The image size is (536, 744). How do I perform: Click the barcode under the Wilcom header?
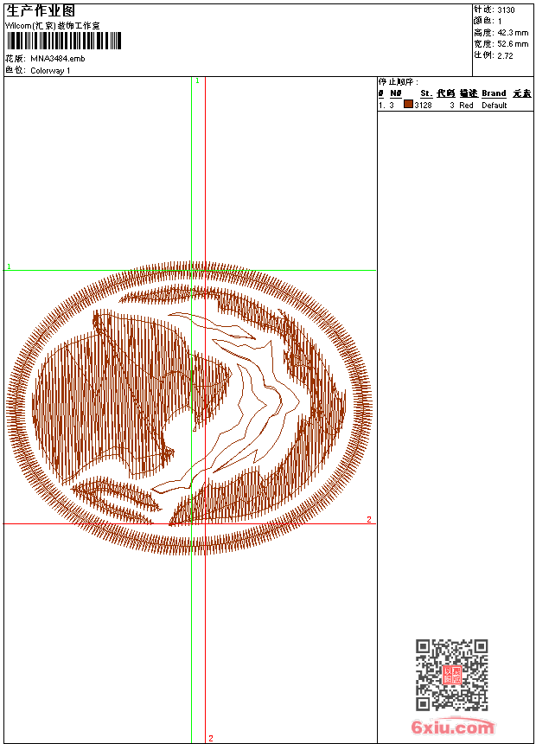[x=63, y=41]
